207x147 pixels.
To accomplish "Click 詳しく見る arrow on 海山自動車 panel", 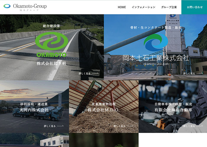I will click(x=193, y=126).
